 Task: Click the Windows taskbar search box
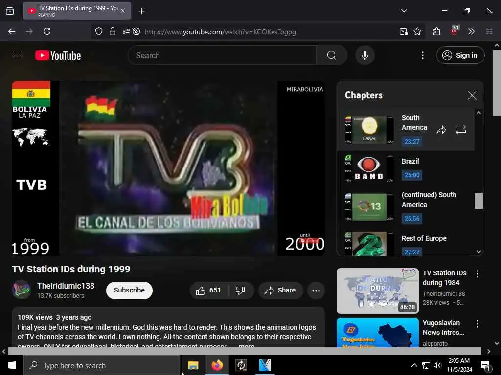click(x=102, y=365)
